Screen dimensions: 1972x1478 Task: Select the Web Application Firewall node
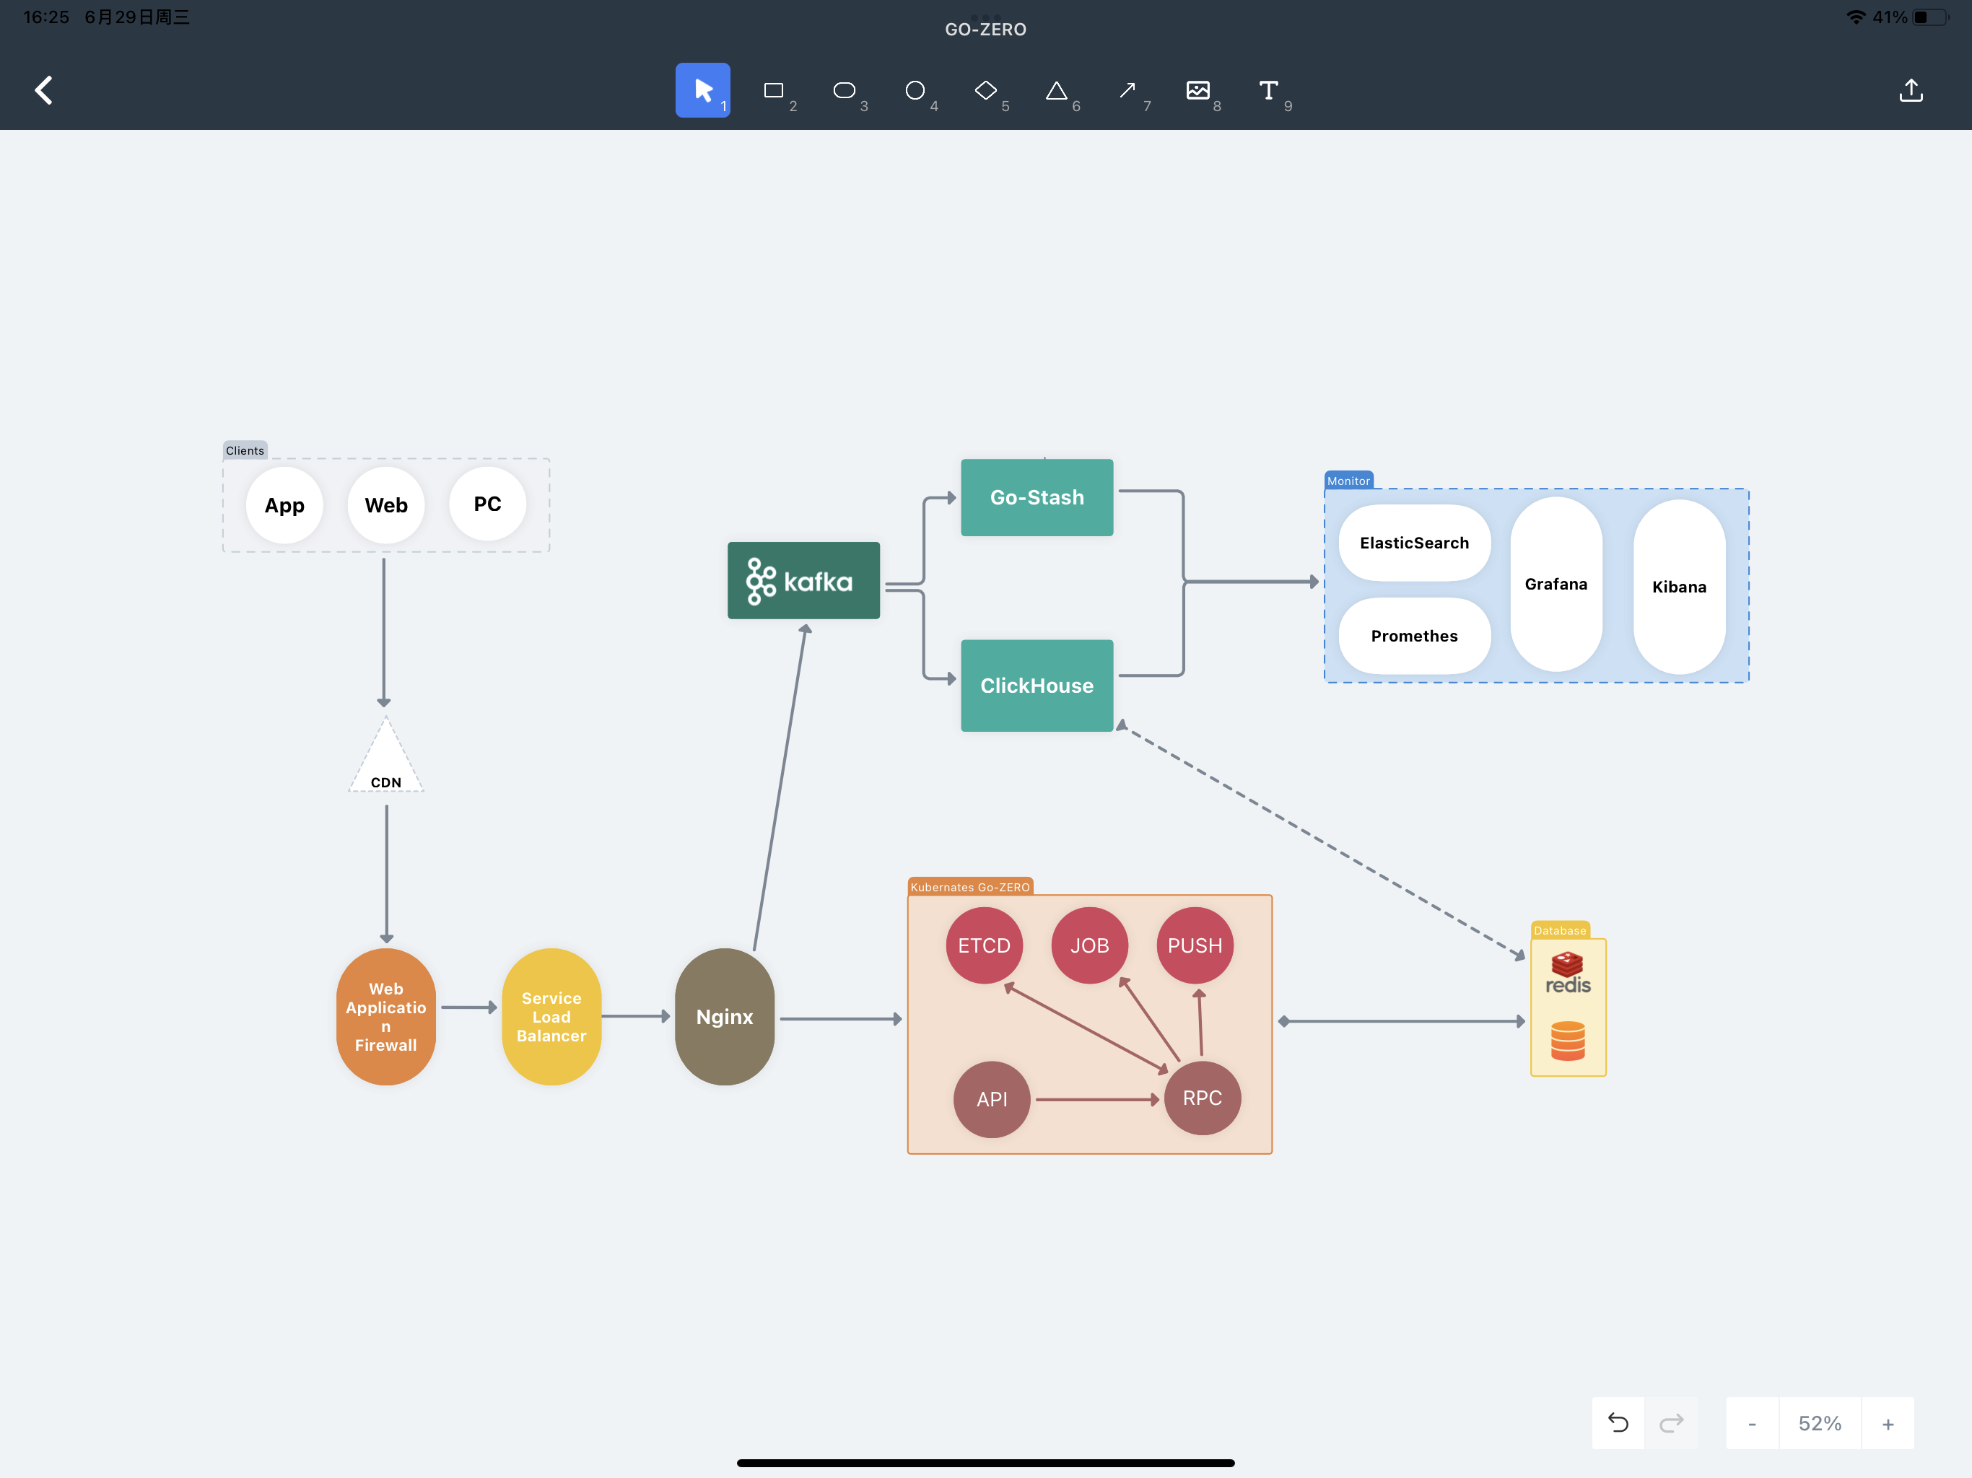pyautogui.click(x=386, y=1016)
